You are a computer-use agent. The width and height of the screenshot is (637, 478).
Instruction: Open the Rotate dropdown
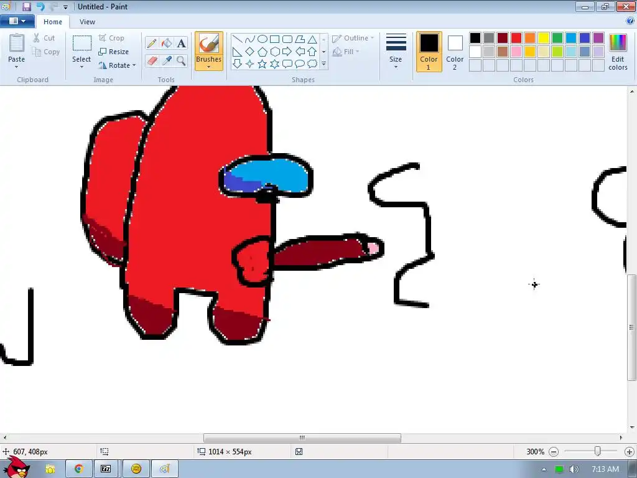[117, 65]
